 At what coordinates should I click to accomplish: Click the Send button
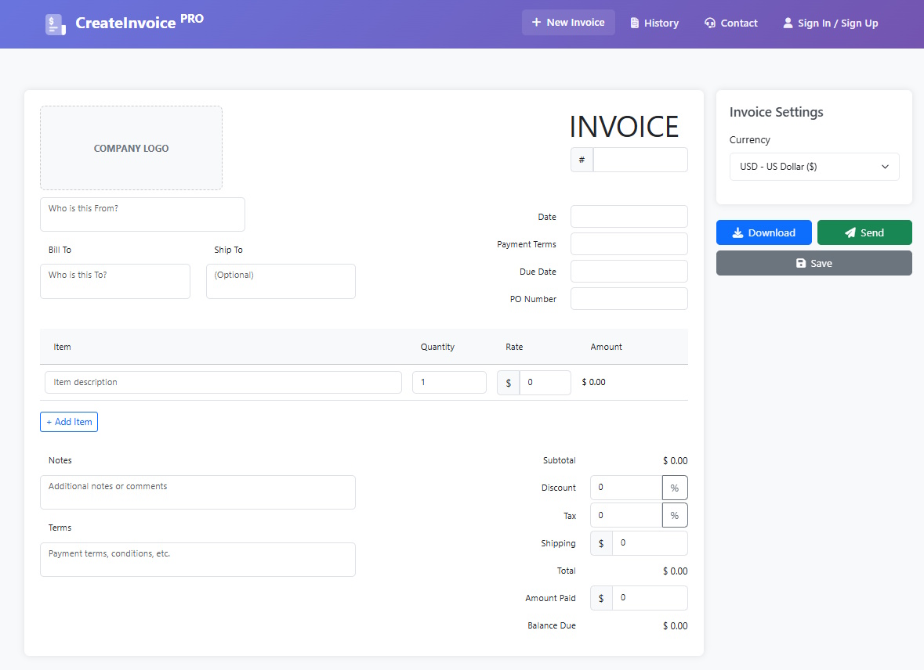[864, 232]
